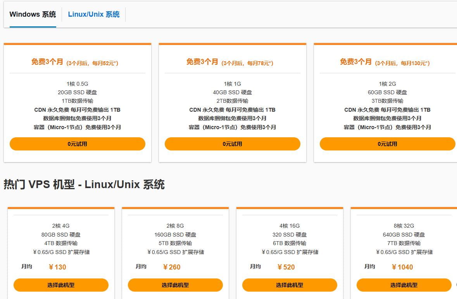Click 0元试用 on the 1核 0.5G plan
The width and height of the screenshot is (457, 299).
coord(77,143)
